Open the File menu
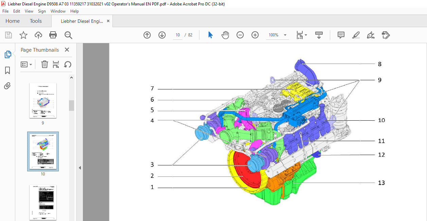This screenshot has width=427, height=221. pos(5,11)
